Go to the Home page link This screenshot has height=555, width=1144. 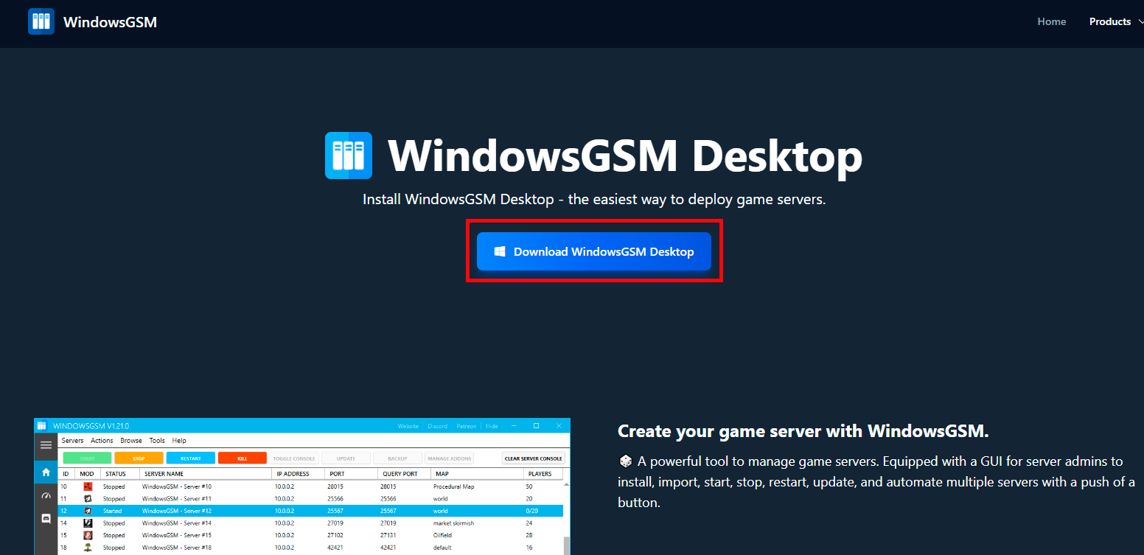coord(1052,21)
